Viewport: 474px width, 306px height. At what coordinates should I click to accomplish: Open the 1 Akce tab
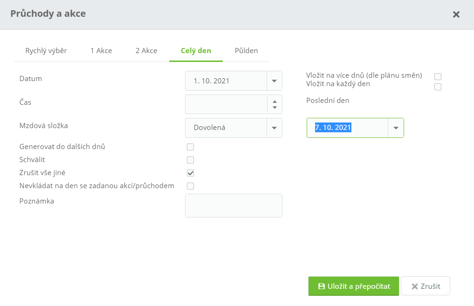coord(101,51)
